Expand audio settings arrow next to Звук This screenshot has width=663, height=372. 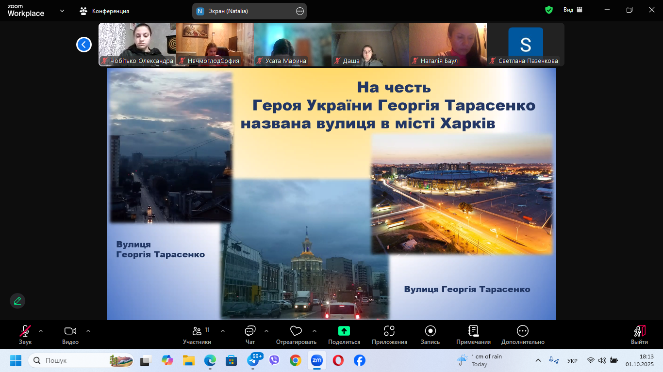[x=41, y=331]
